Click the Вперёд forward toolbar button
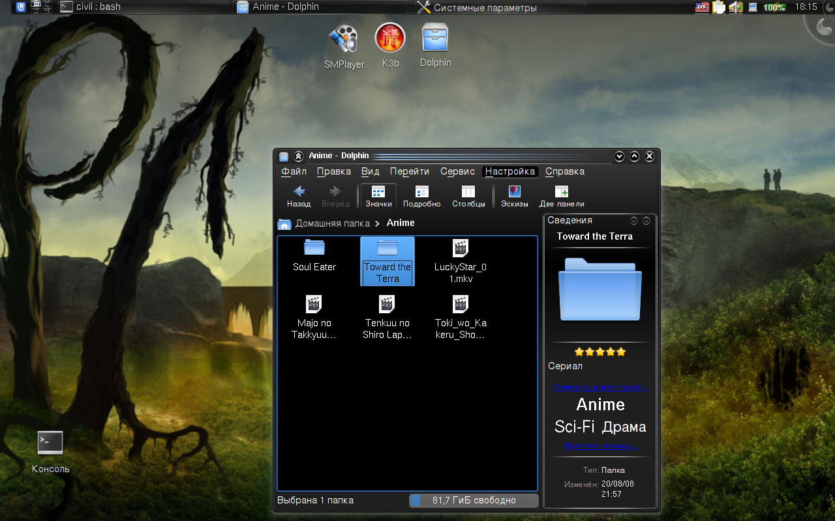 pos(335,196)
